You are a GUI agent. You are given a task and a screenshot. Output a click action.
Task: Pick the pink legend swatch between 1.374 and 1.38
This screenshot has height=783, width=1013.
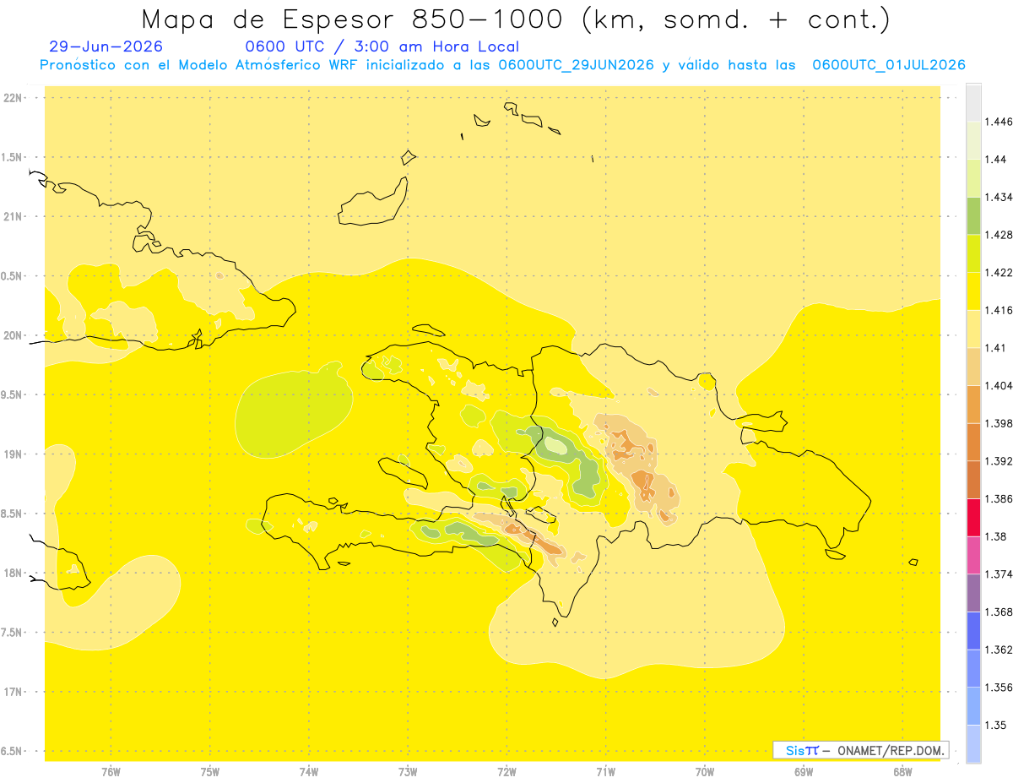pos(973,555)
